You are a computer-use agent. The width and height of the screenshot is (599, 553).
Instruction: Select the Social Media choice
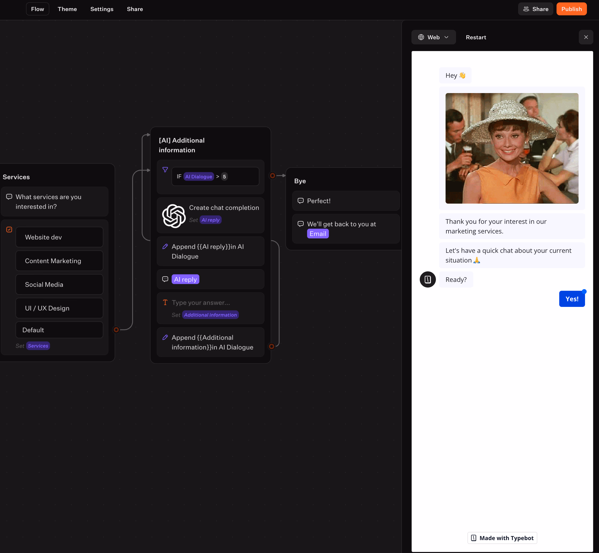pos(59,284)
